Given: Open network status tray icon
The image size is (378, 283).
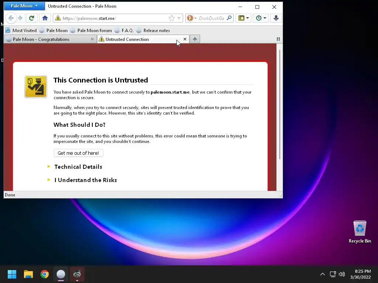Looking at the screenshot, I should [333, 274].
